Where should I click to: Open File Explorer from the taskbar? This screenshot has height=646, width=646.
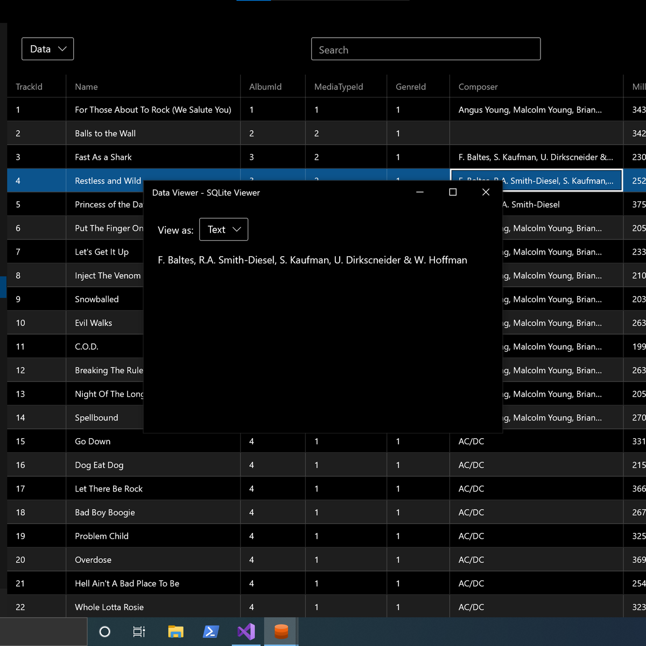[x=175, y=631]
